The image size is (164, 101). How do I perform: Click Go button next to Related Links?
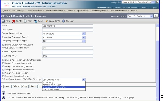(156, 16)
